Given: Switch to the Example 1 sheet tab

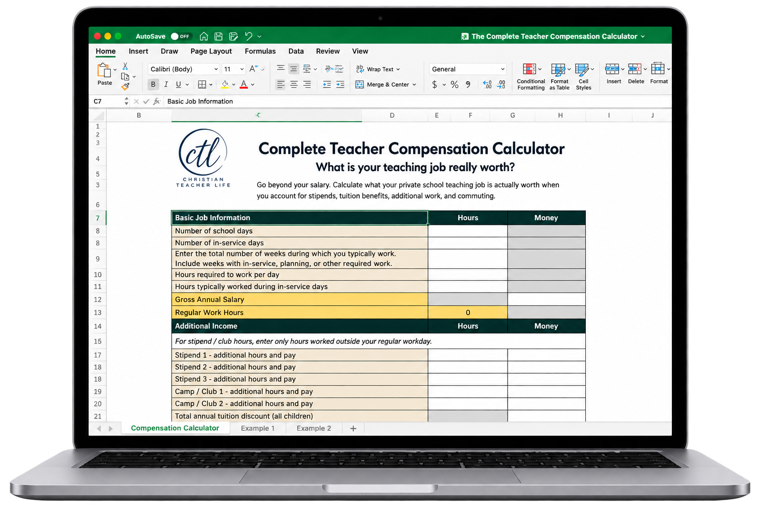Looking at the screenshot, I should pyautogui.click(x=258, y=428).
